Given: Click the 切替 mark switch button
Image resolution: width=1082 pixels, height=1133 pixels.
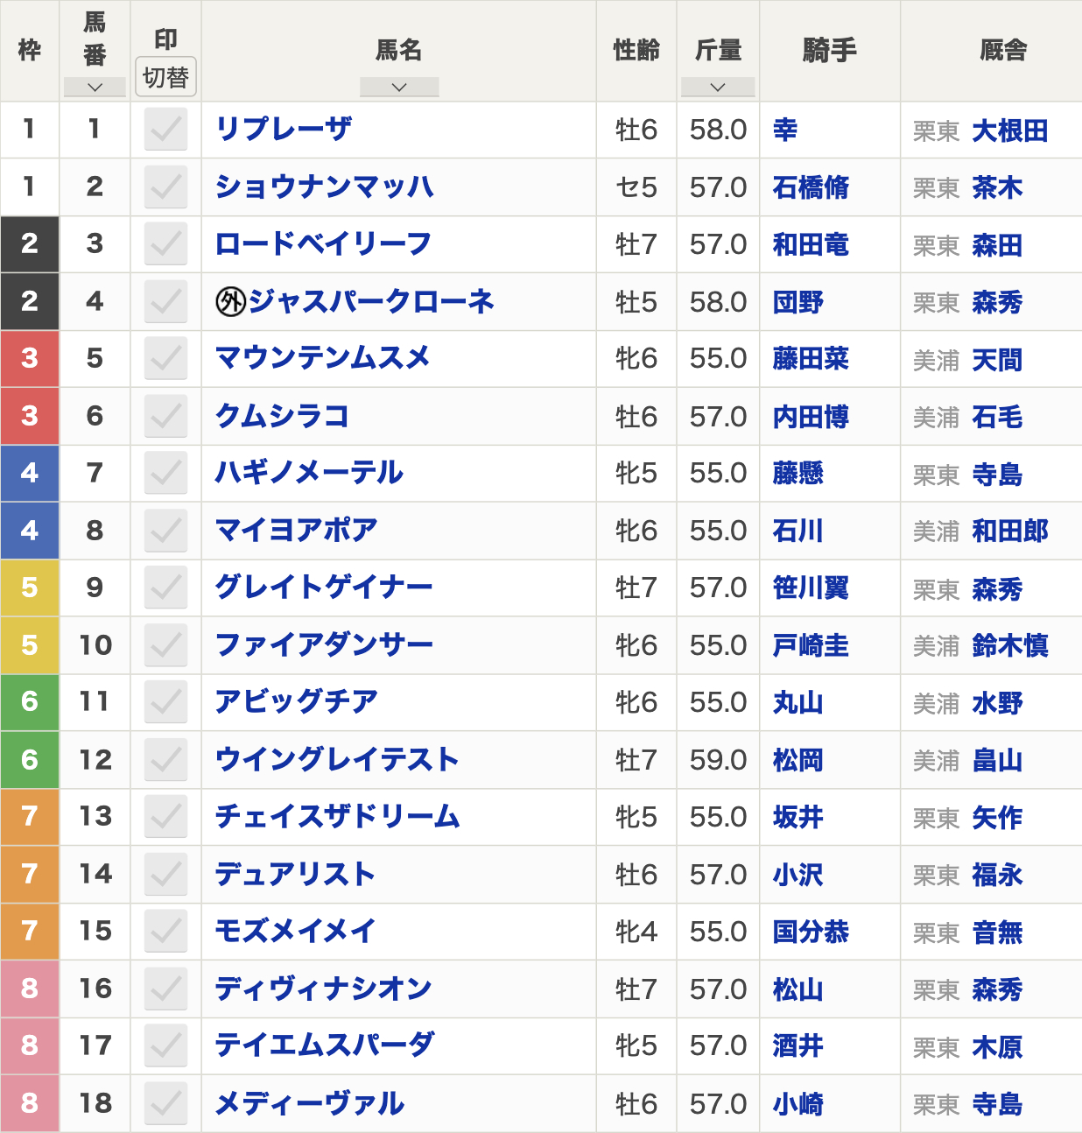Looking at the screenshot, I should pos(165,77).
